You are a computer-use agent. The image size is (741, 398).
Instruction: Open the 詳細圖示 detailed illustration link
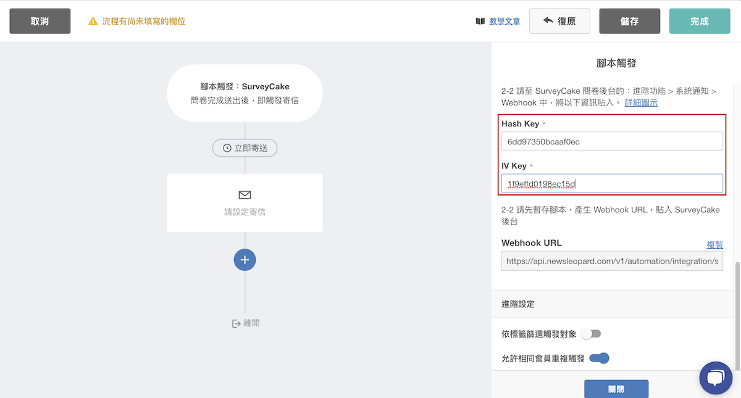641,102
